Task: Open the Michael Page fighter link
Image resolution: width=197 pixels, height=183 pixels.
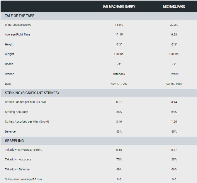Action: tap(174, 6)
